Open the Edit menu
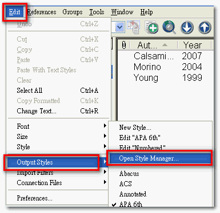The width and height of the screenshot is (220, 213). click(15, 12)
